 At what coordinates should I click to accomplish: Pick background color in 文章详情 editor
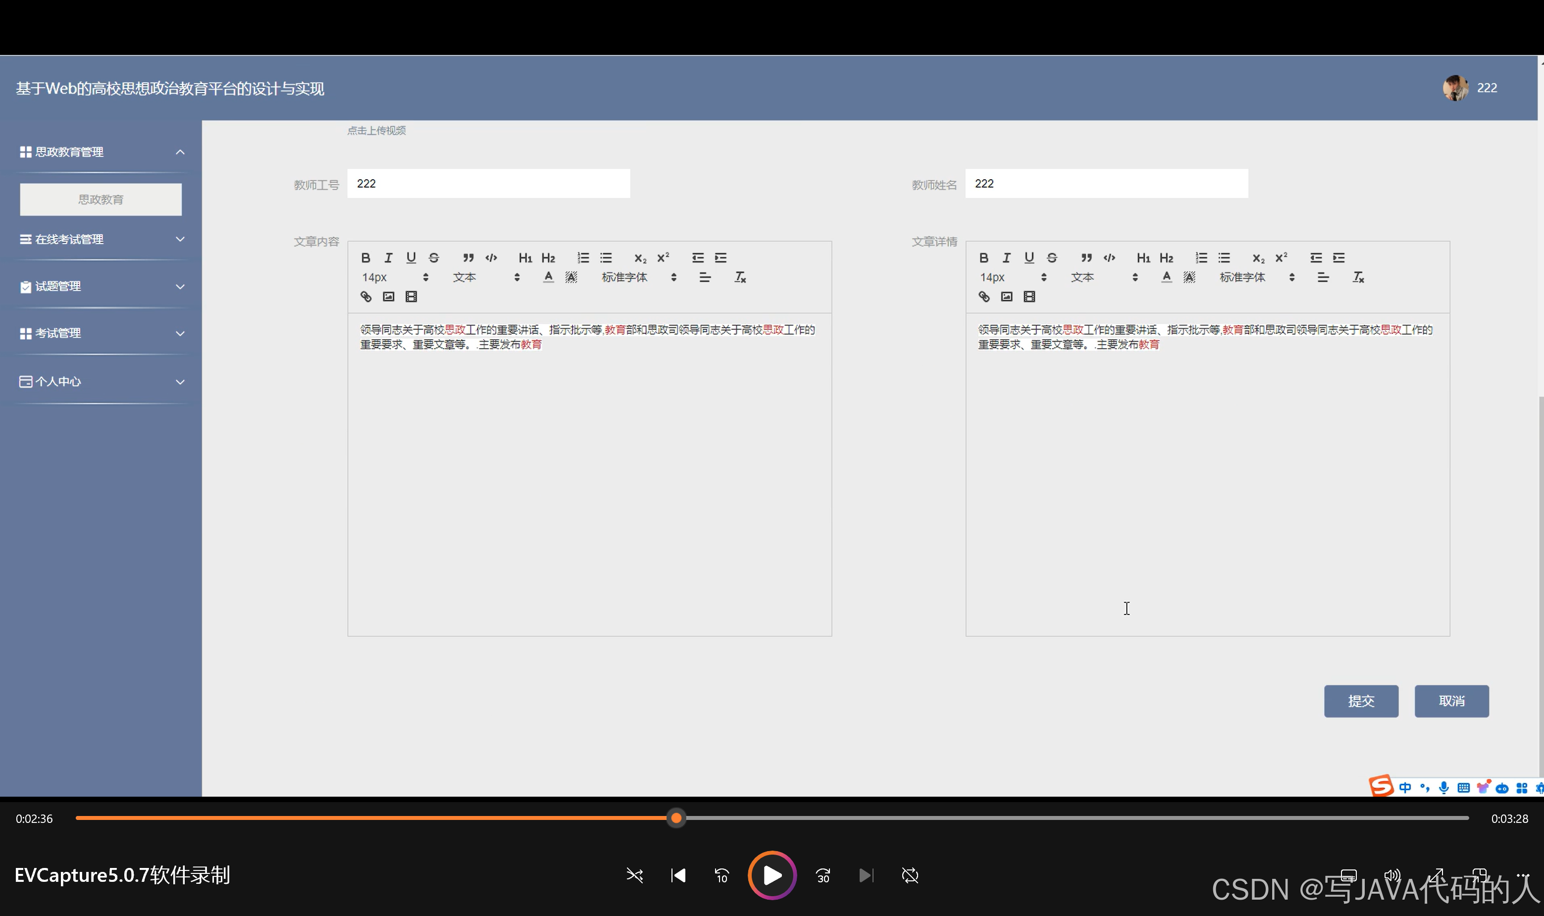tap(1189, 278)
